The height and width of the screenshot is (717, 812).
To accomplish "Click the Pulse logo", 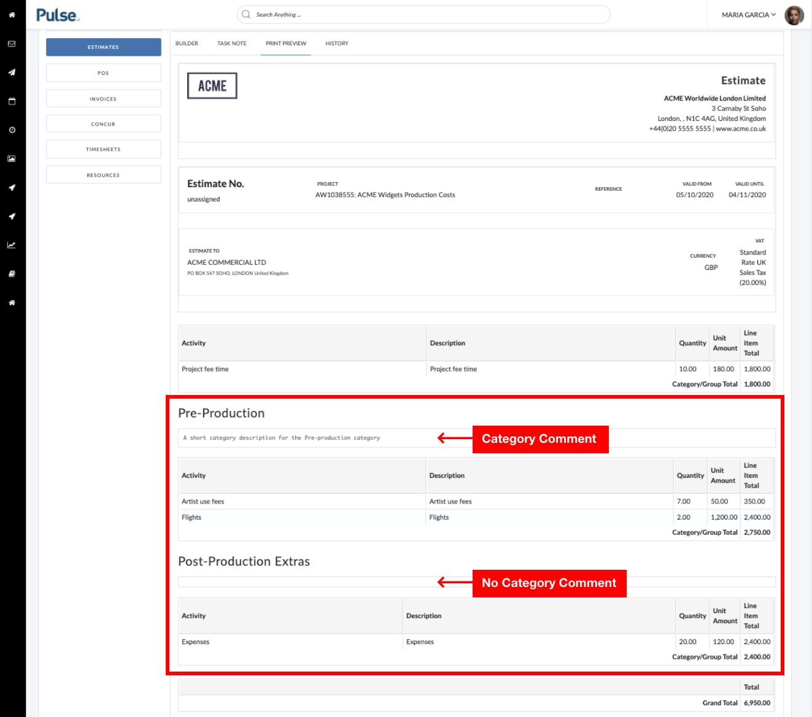I will [x=58, y=15].
